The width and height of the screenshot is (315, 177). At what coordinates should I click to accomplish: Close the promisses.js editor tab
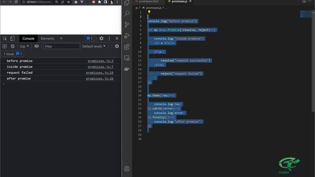tap(190, 1)
